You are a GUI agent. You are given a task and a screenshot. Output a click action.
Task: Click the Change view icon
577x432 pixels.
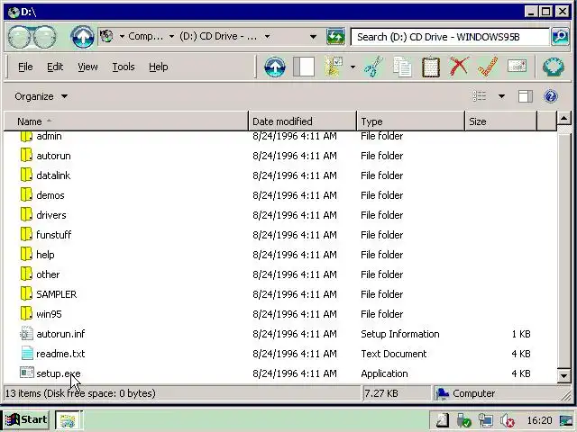pos(479,96)
